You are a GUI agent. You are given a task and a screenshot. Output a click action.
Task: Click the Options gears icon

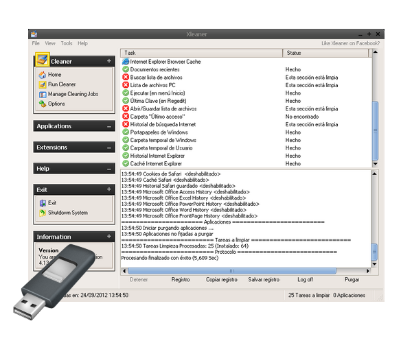[x=43, y=104]
